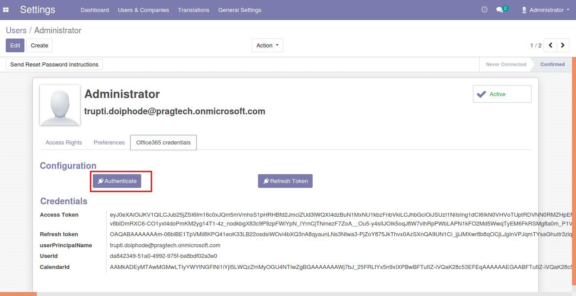Navigate to Users breadcrumb link
The width and height of the screenshot is (576, 296).
[16, 31]
